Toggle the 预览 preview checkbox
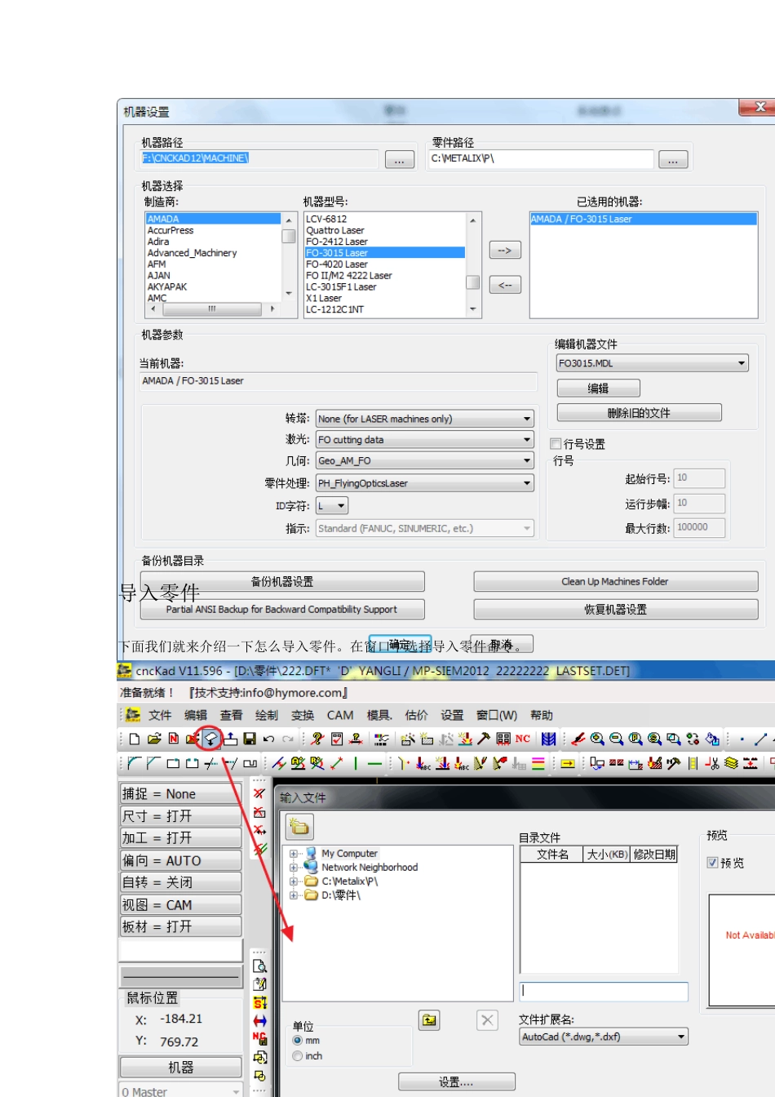The height and width of the screenshot is (1097, 775). click(x=712, y=863)
